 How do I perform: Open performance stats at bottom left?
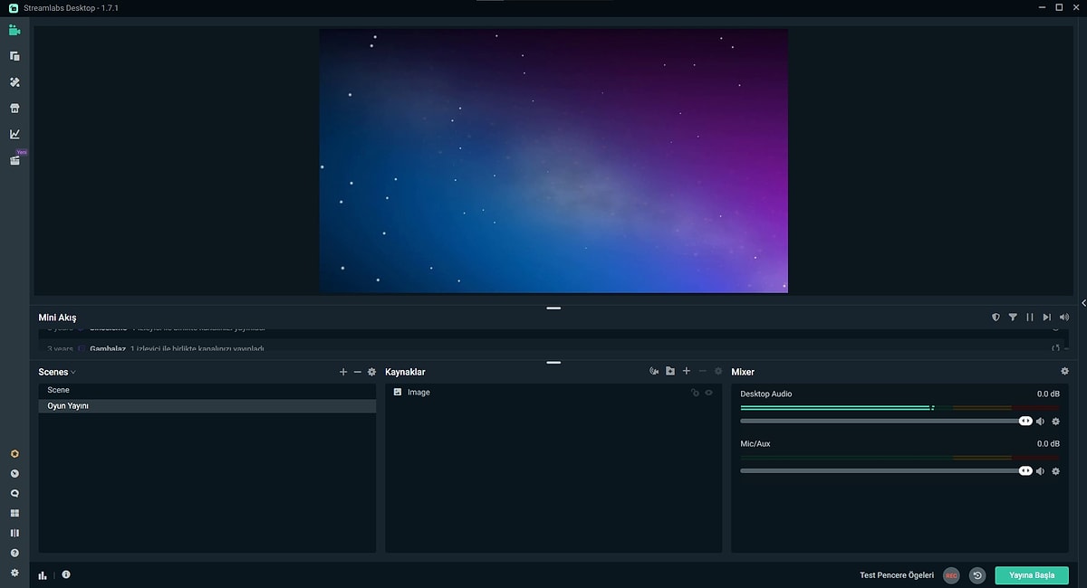click(x=42, y=574)
